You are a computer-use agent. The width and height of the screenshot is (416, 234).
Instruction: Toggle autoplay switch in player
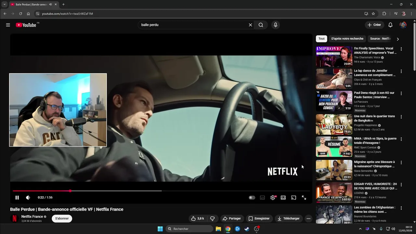pos(252,198)
